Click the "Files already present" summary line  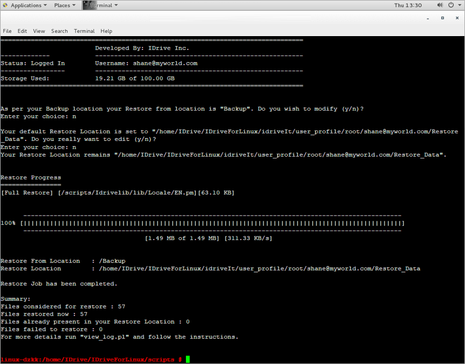95,321
